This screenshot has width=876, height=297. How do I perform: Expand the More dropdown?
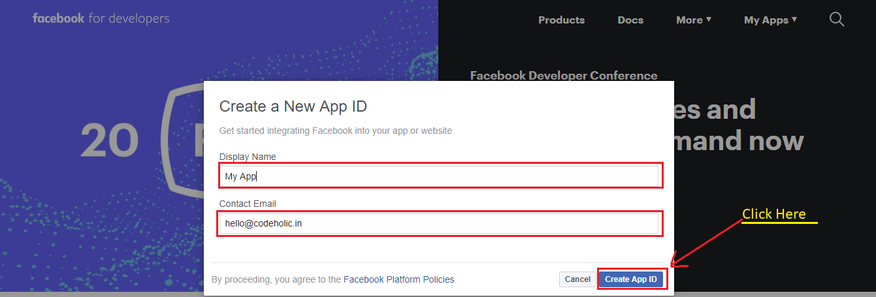[x=694, y=20]
